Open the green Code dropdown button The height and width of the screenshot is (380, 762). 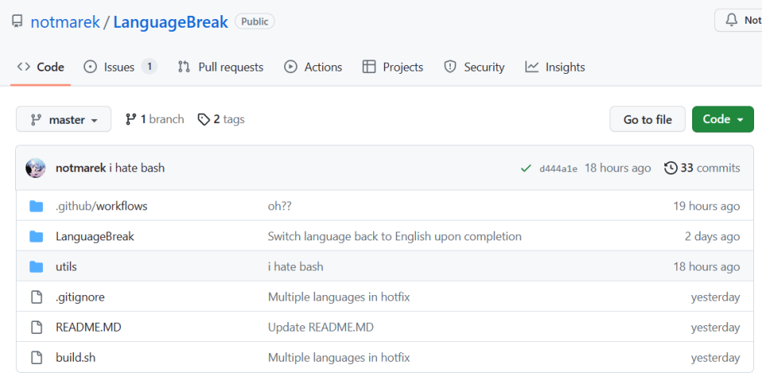pos(722,120)
